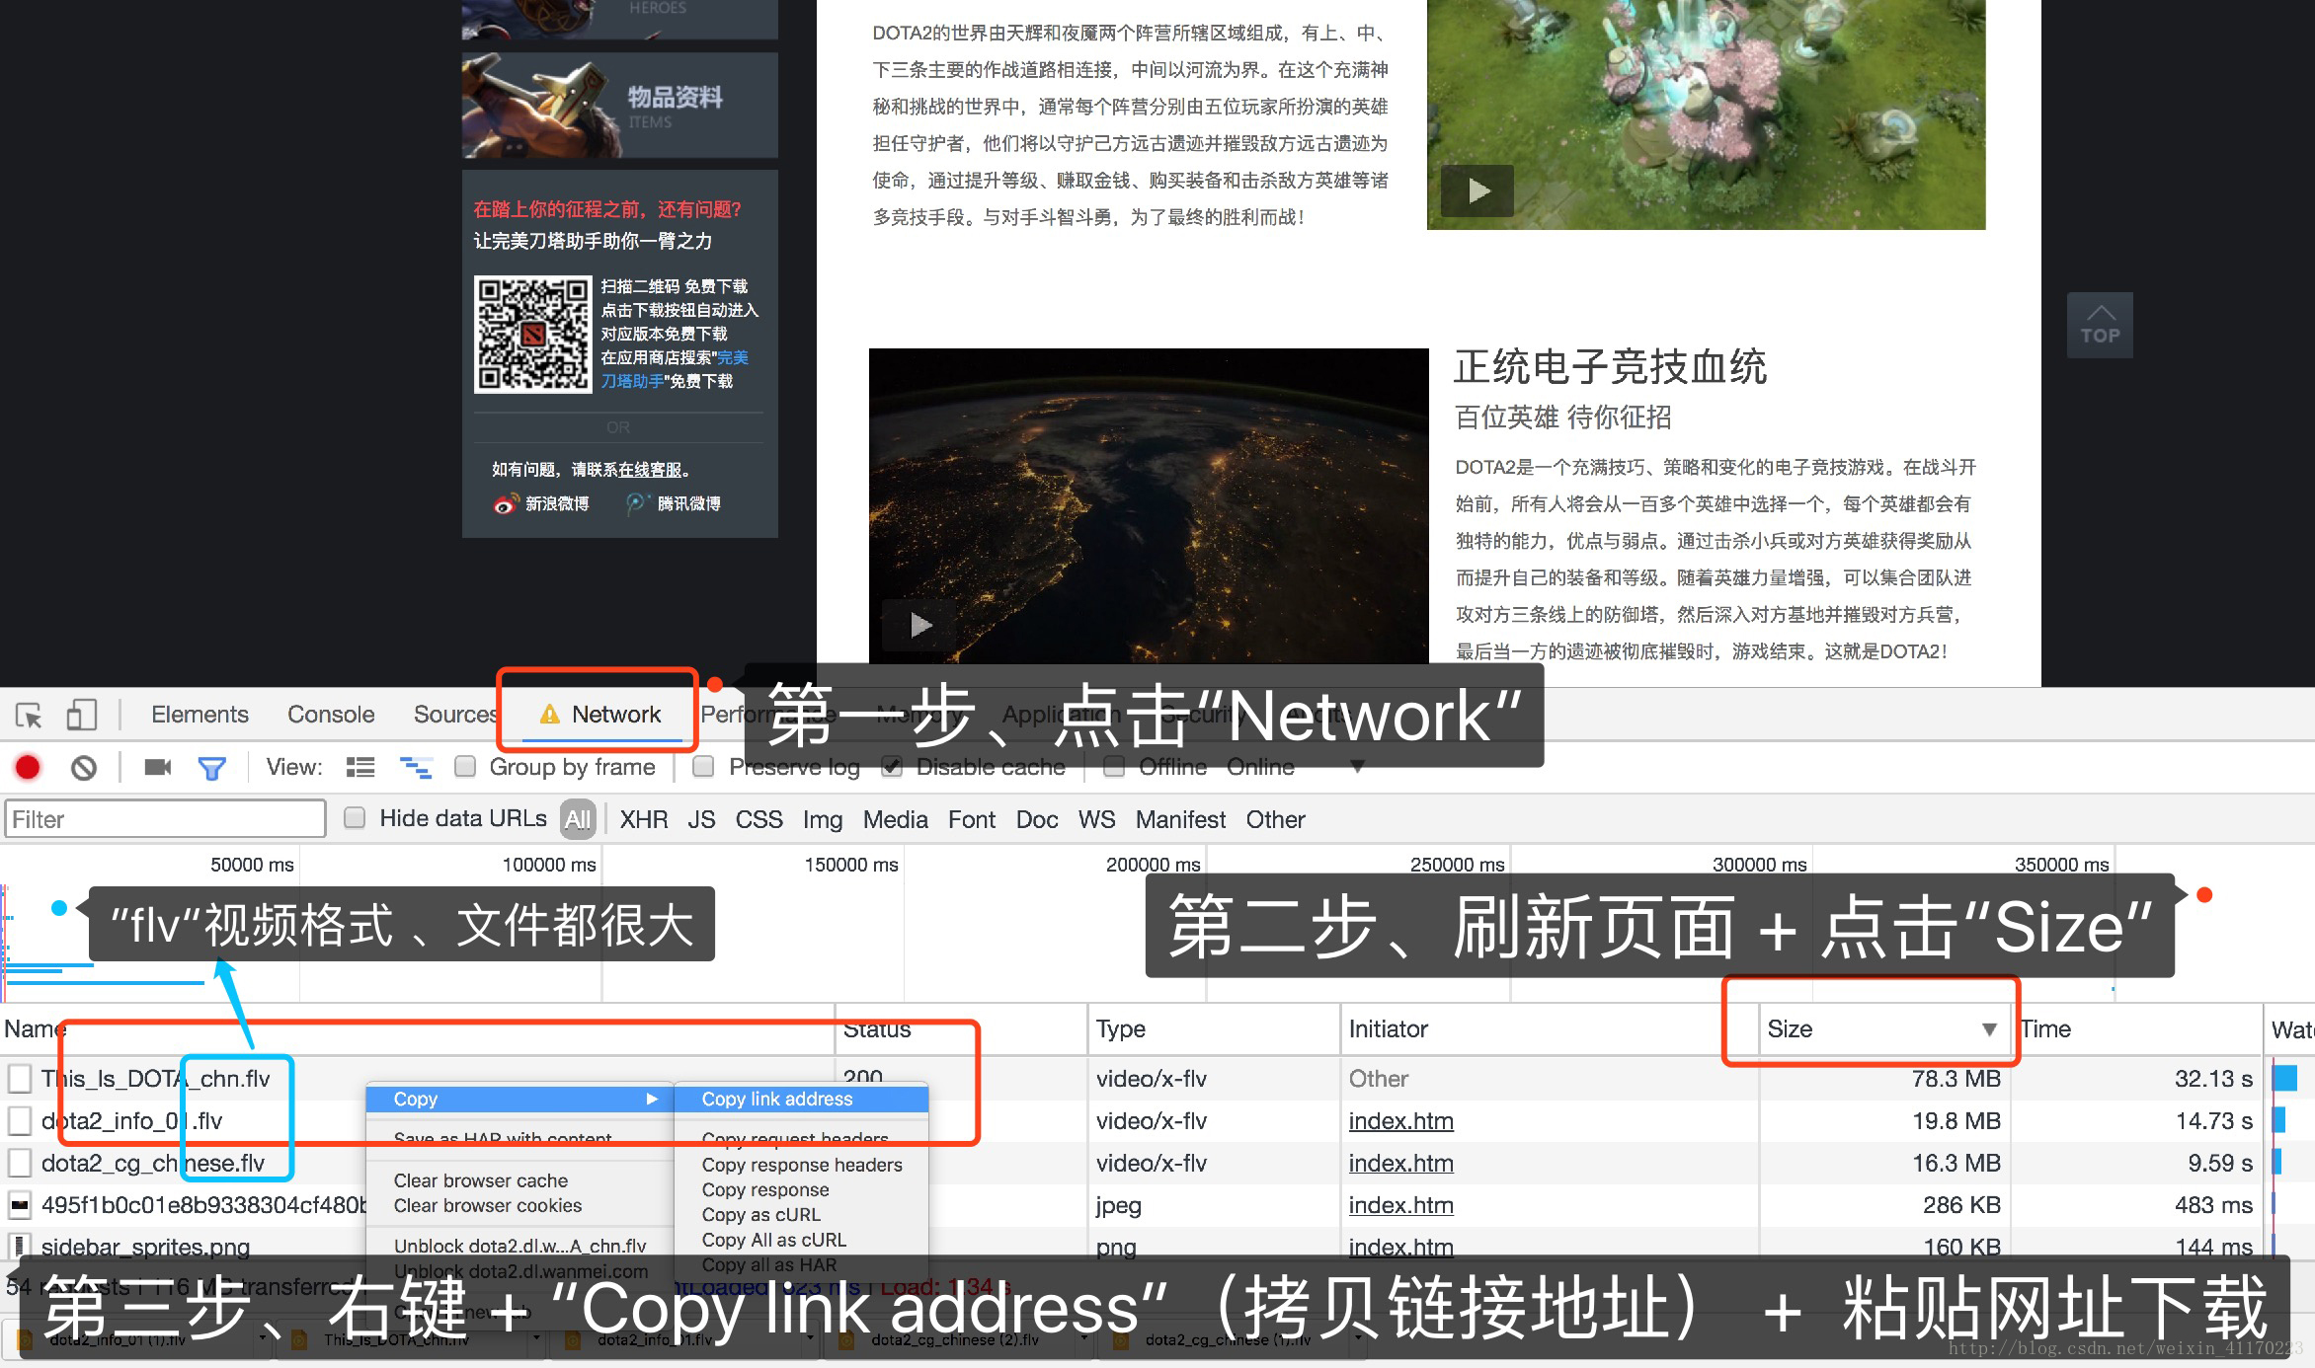Click the QR code image
The width and height of the screenshot is (2315, 1368).
click(533, 336)
